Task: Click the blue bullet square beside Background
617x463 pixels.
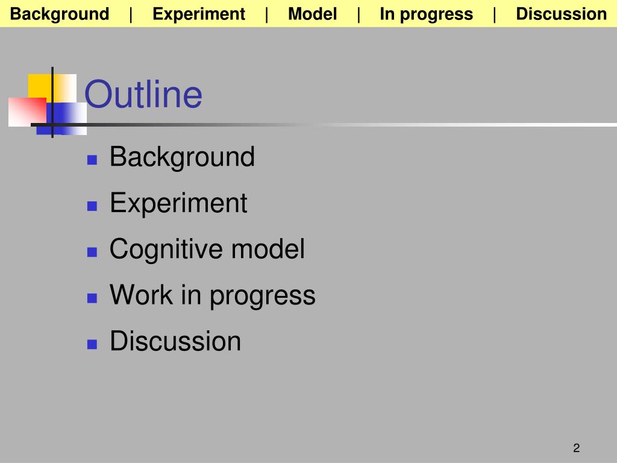Action: click(x=92, y=159)
